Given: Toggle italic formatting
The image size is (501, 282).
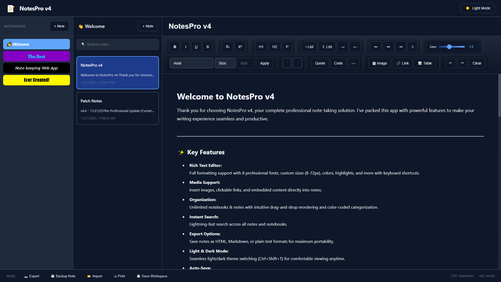Looking at the screenshot, I should coord(185,46).
